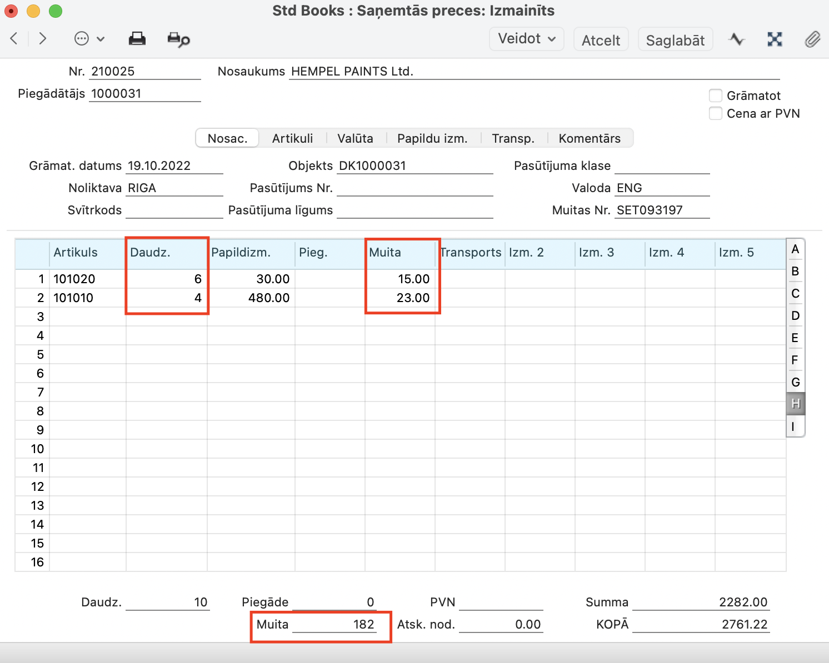
Task: Click the activity waveform icon
Action: click(737, 39)
